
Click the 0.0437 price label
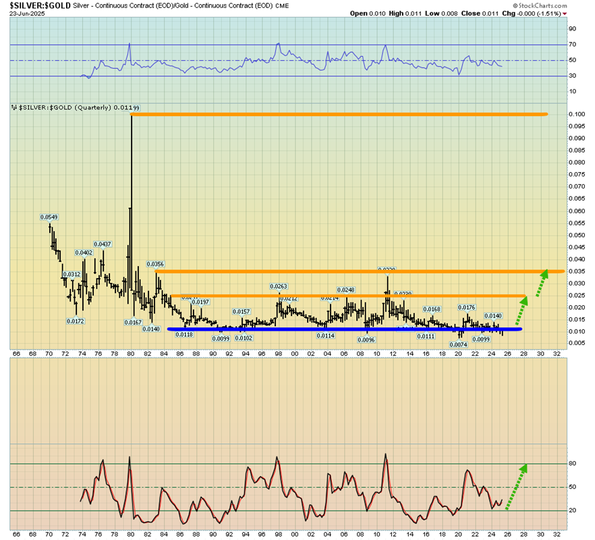click(x=102, y=244)
